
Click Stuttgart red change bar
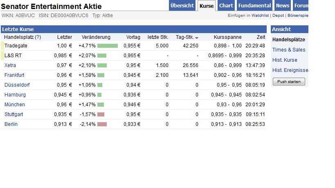(101, 114)
